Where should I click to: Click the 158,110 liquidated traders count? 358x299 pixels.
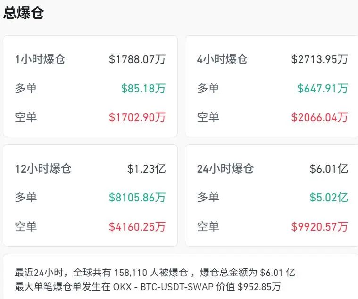click(117, 273)
